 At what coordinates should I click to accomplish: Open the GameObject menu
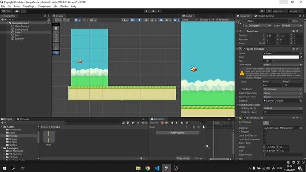[x=29, y=6]
